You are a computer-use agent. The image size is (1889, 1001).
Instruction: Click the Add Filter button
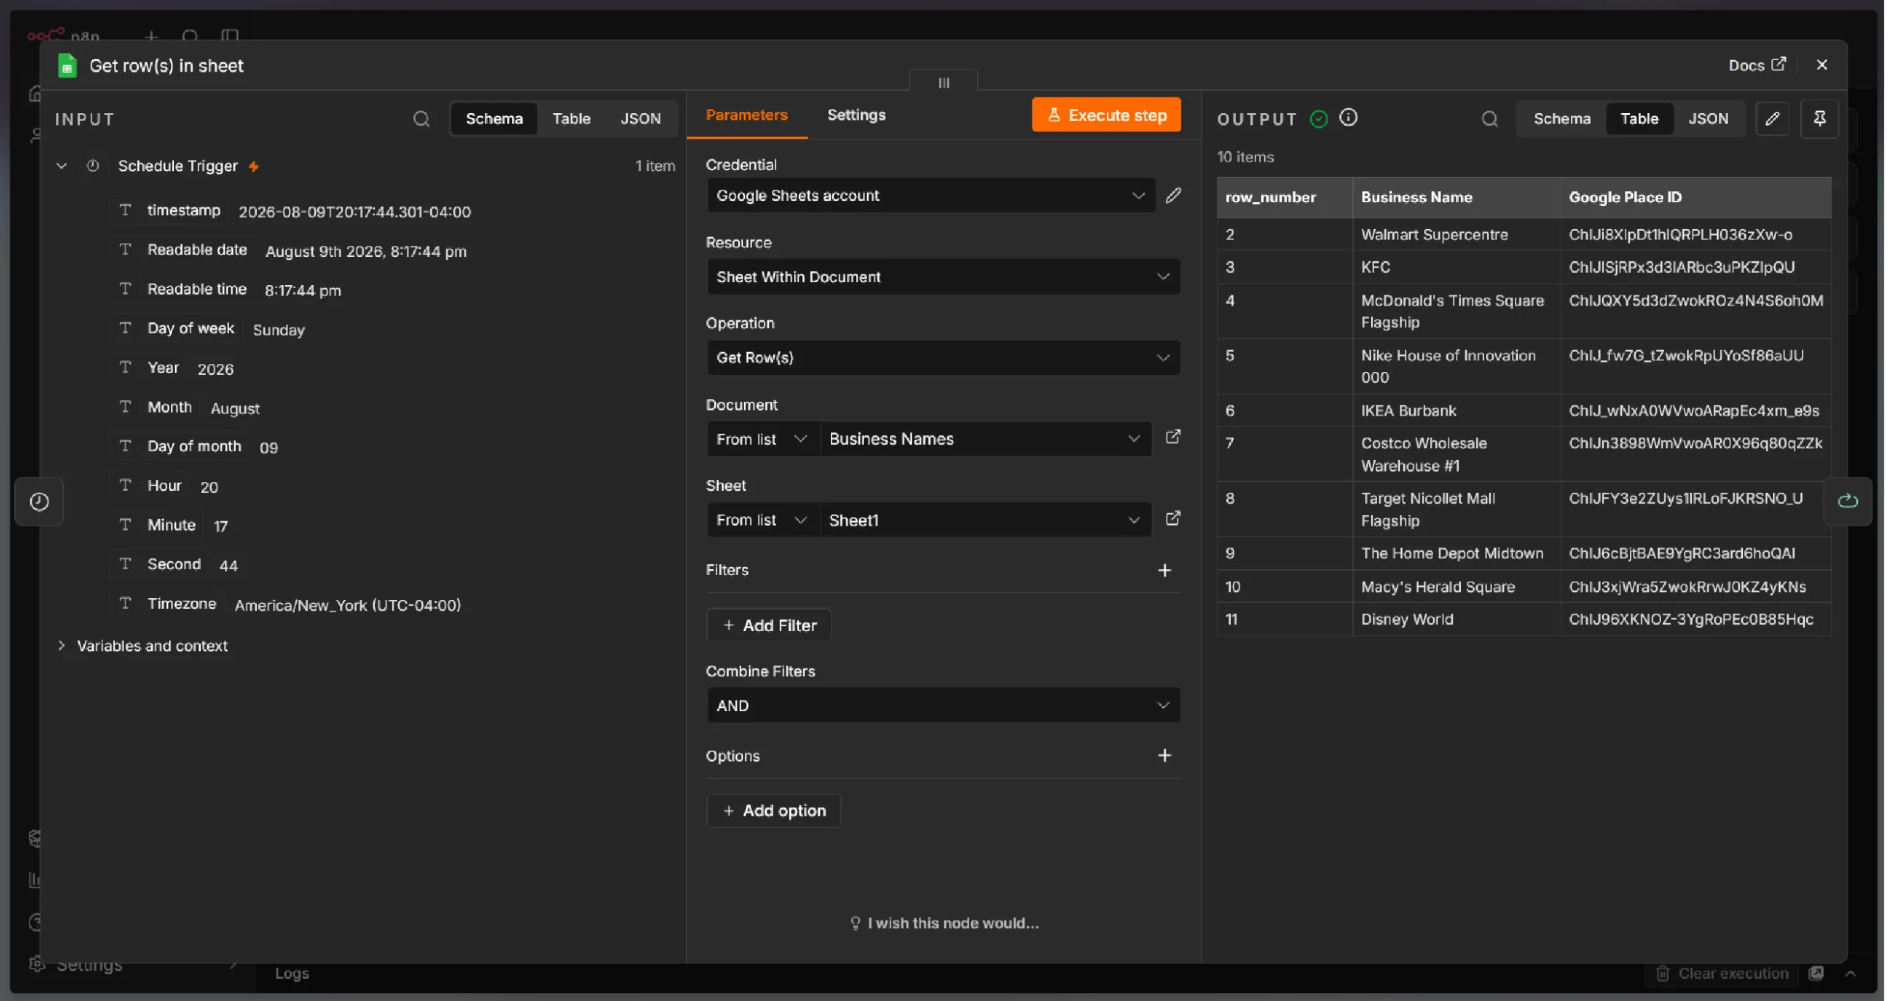[769, 625]
